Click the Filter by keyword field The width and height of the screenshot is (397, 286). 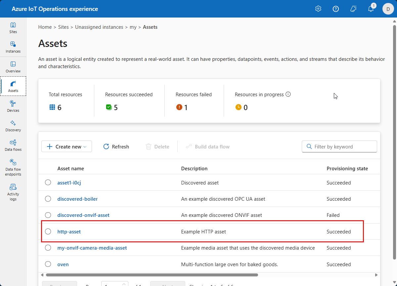pyautogui.click(x=343, y=146)
